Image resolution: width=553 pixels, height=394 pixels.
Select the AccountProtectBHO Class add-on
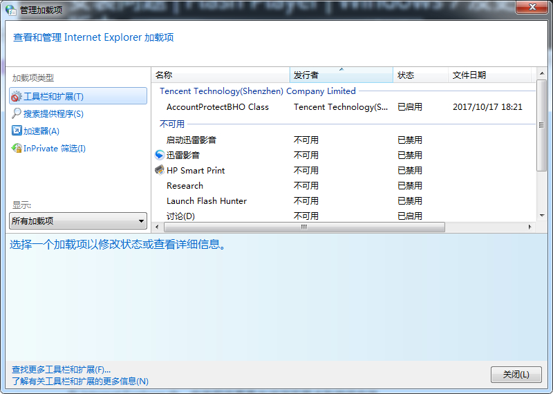(x=218, y=107)
